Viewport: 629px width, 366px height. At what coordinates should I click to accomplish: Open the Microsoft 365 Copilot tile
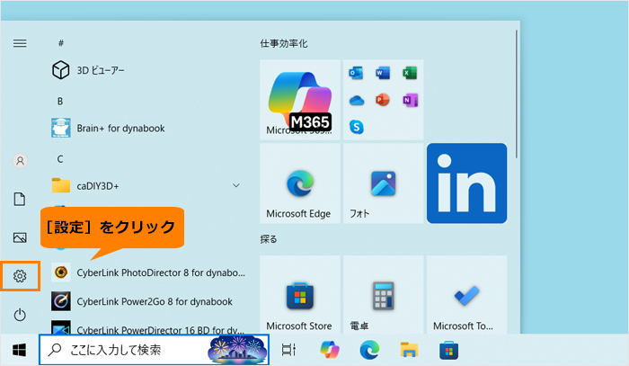pos(299,100)
